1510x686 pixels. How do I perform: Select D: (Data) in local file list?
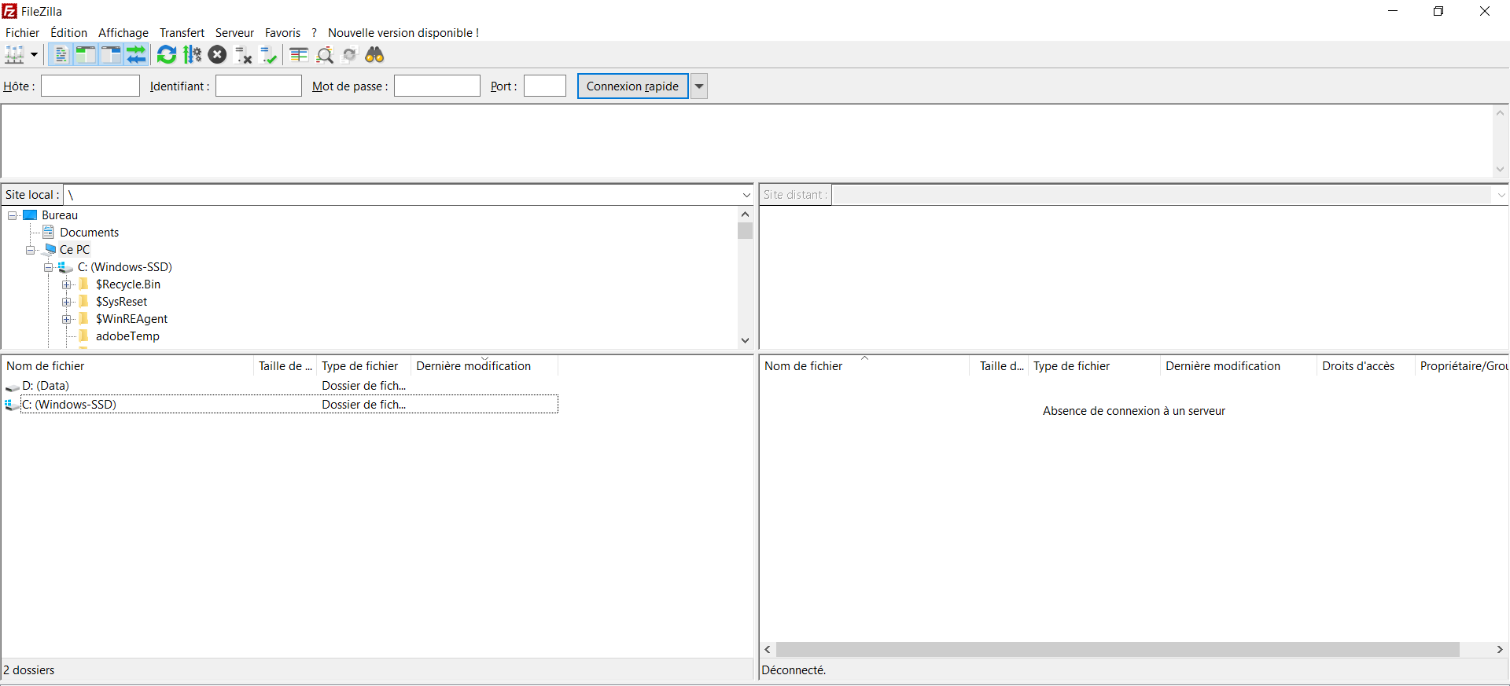pyautogui.click(x=281, y=386)
